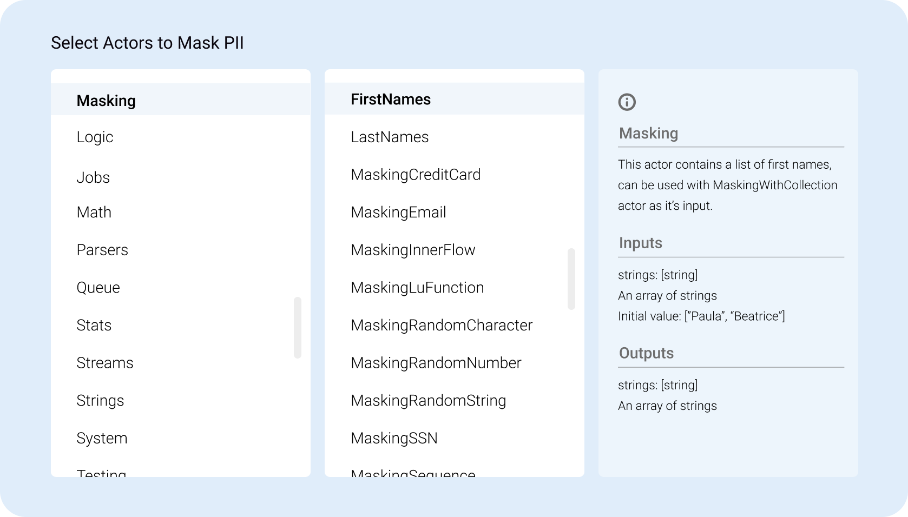Select the Jobs category
The height and width of the screenshot is (517, 908).
(93, 177)
